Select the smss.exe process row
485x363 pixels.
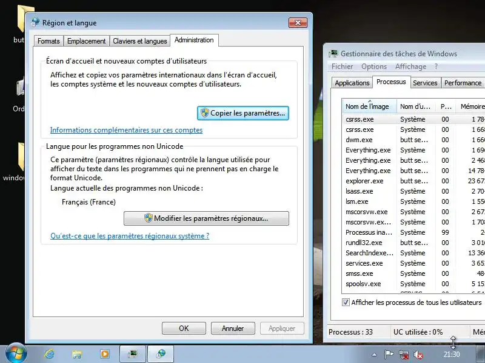click(x=413, y=273)
